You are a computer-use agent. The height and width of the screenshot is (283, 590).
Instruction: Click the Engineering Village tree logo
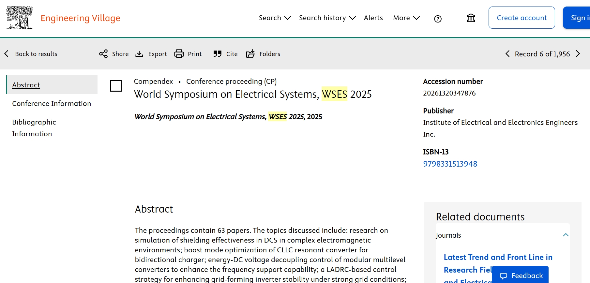pyautogui.click(x=20, y=18)
